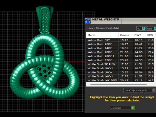
Task: Select the White Gold:14KX1 row
Action: [x=120, y=76]
